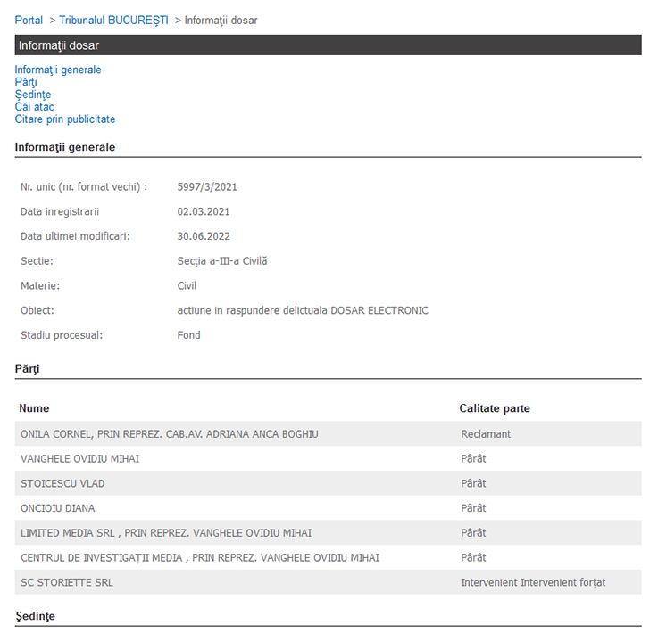Open Citare prin publicitate link
Screen dimensions: 650x633
pos(65,119)
